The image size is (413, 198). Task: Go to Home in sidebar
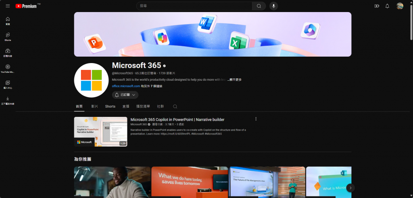click(x=8, y=21)
